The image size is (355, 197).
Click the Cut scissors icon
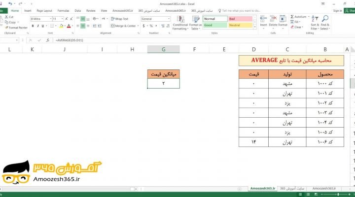point(6,17)
